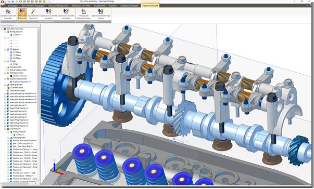Select Bolt - Cam Short Bolt<1>
Image resolution: width=314 pixels, height=189 pixels.
tap(23, 146)
